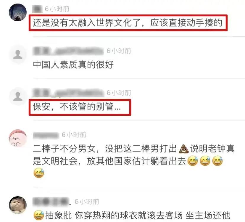Tap '6小时前' timestamp of the first comment
This screenshot has height=222, width=245.
(57, 9)
